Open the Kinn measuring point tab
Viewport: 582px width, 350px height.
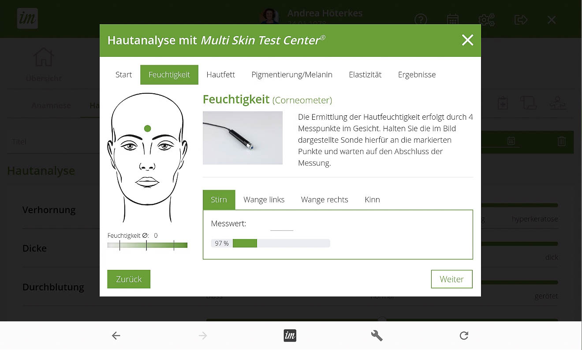[x=372, y=200]
